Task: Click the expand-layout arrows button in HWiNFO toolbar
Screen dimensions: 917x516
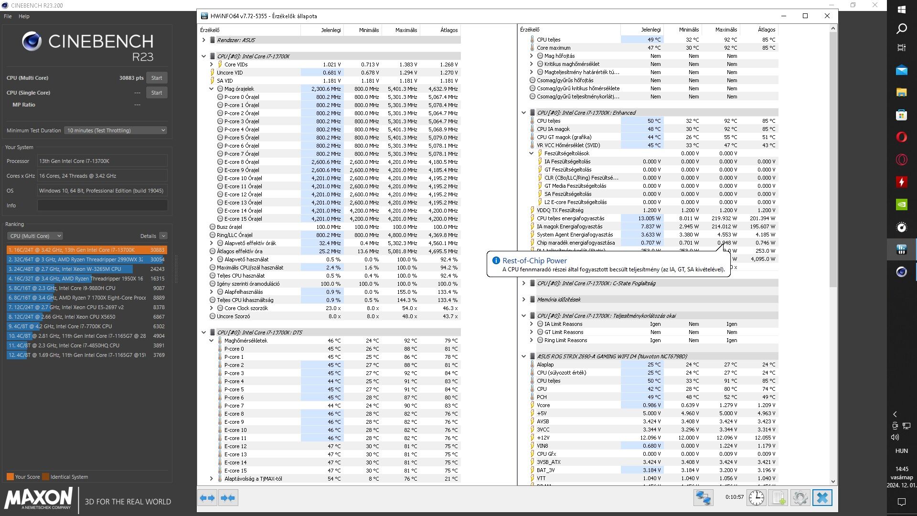Action: tap(207, 498)
